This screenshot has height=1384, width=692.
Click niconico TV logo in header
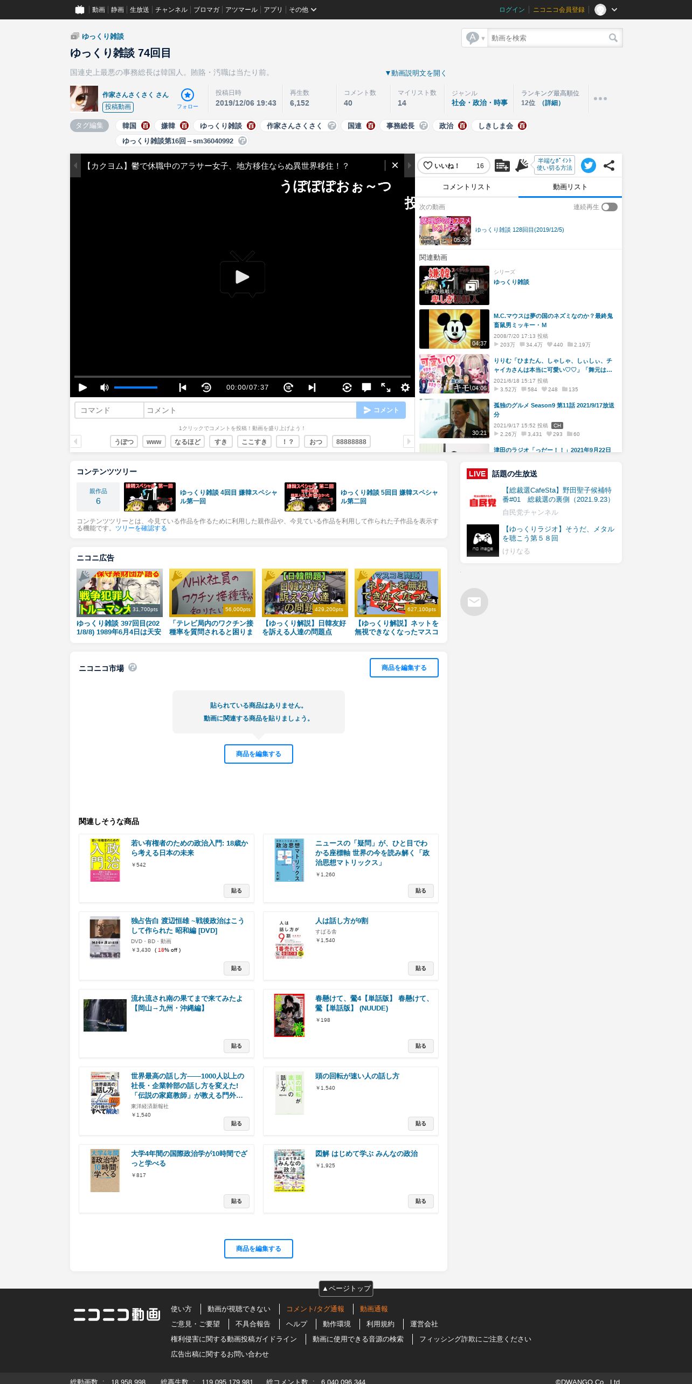[80, 10]
